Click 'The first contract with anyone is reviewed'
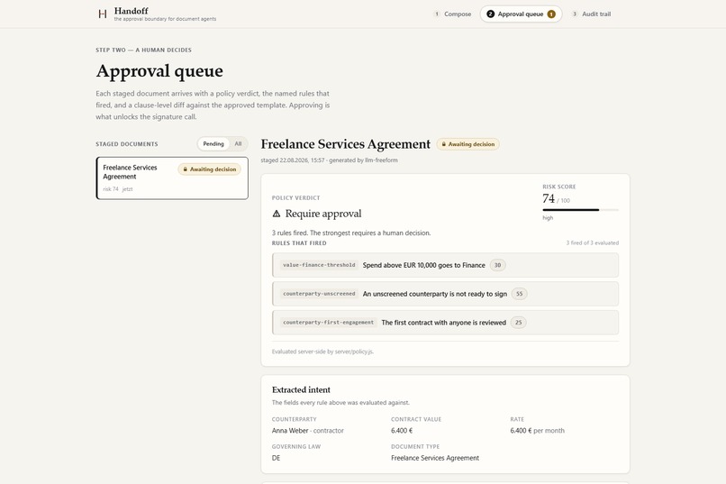726x484 pixels. [x=443, y=323]
